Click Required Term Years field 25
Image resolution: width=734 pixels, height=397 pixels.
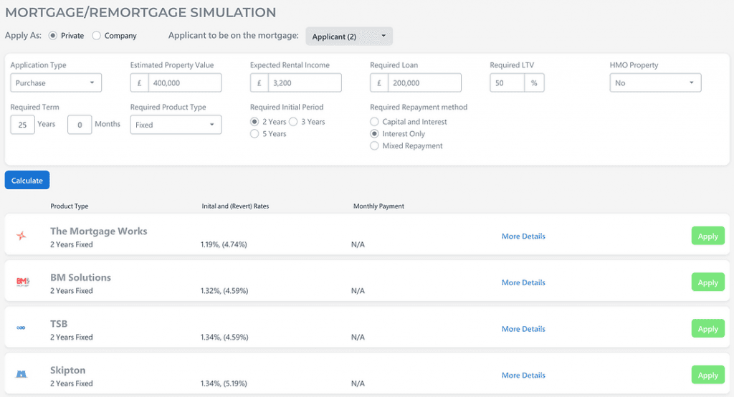(x=22, y=125)
